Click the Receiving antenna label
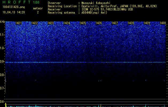Viewport: 168px width, 107px height. pyautogui.click(x=61, y=13)
